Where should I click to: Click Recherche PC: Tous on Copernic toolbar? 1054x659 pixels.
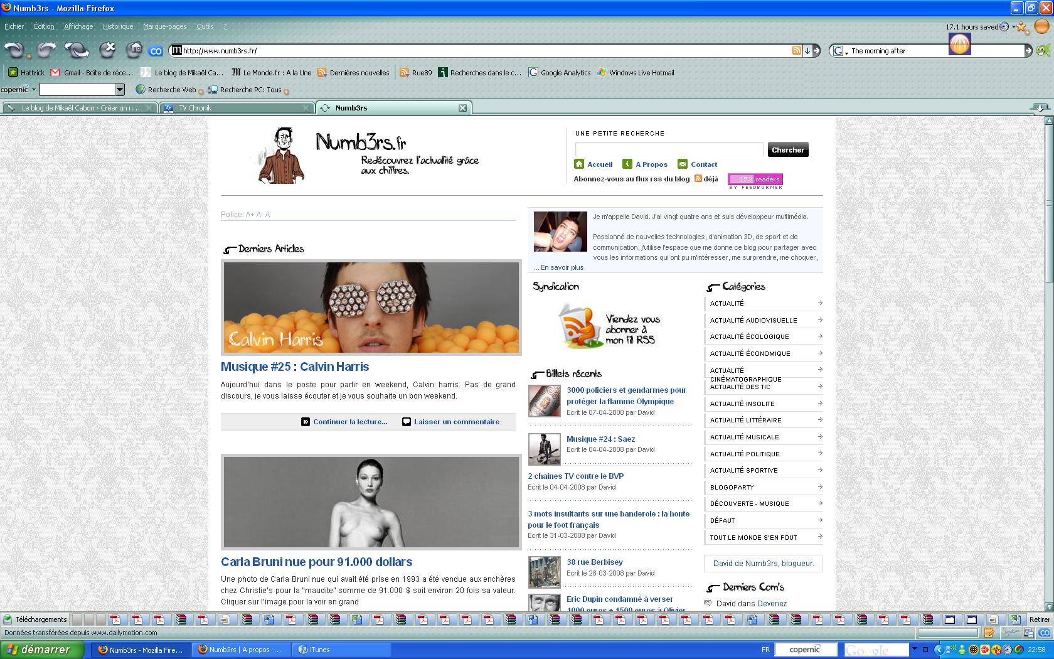tap(245, 90)
